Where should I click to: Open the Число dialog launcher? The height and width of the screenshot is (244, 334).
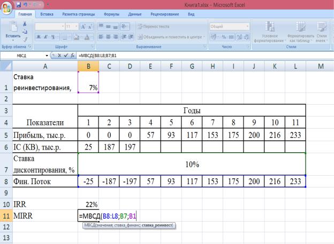pos(248,46)
